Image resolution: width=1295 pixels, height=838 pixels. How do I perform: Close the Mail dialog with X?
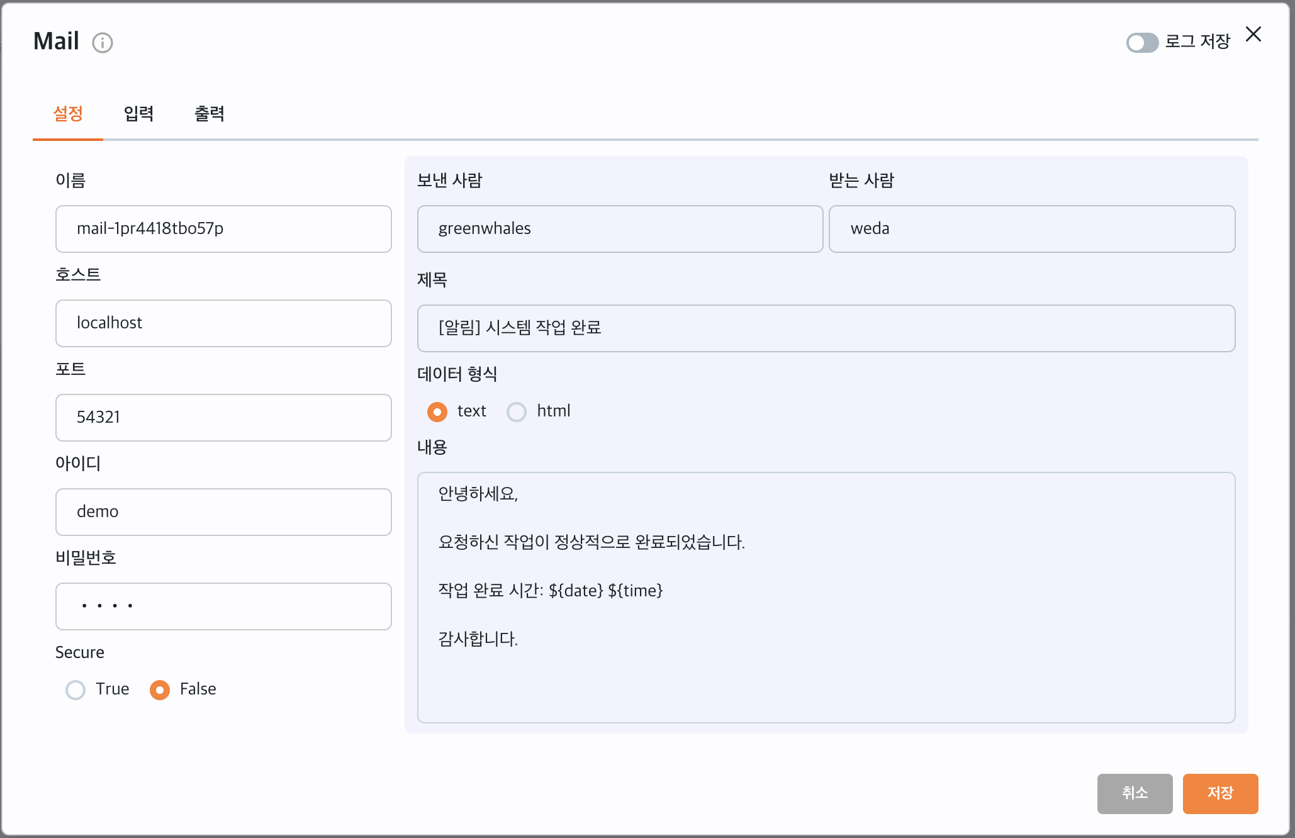click(x=1253, y=34)
